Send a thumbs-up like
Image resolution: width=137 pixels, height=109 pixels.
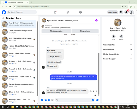point(98,100)
